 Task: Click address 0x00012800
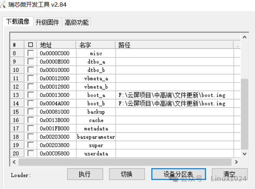coord(55,87)
